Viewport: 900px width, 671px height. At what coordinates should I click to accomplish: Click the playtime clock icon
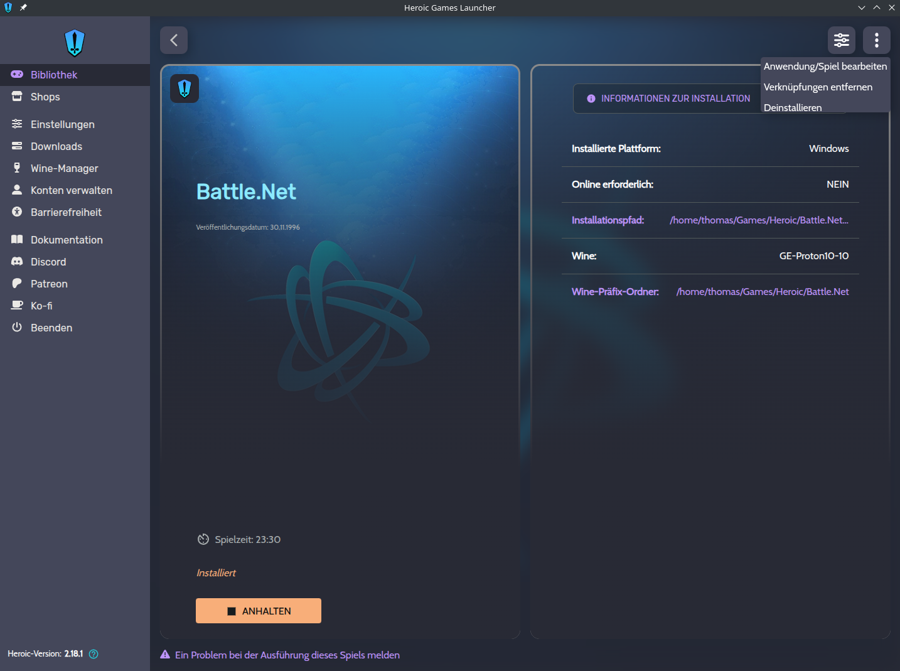203,540
